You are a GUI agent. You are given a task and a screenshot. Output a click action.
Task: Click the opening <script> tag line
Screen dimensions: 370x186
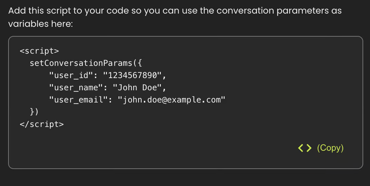[39, 51]
